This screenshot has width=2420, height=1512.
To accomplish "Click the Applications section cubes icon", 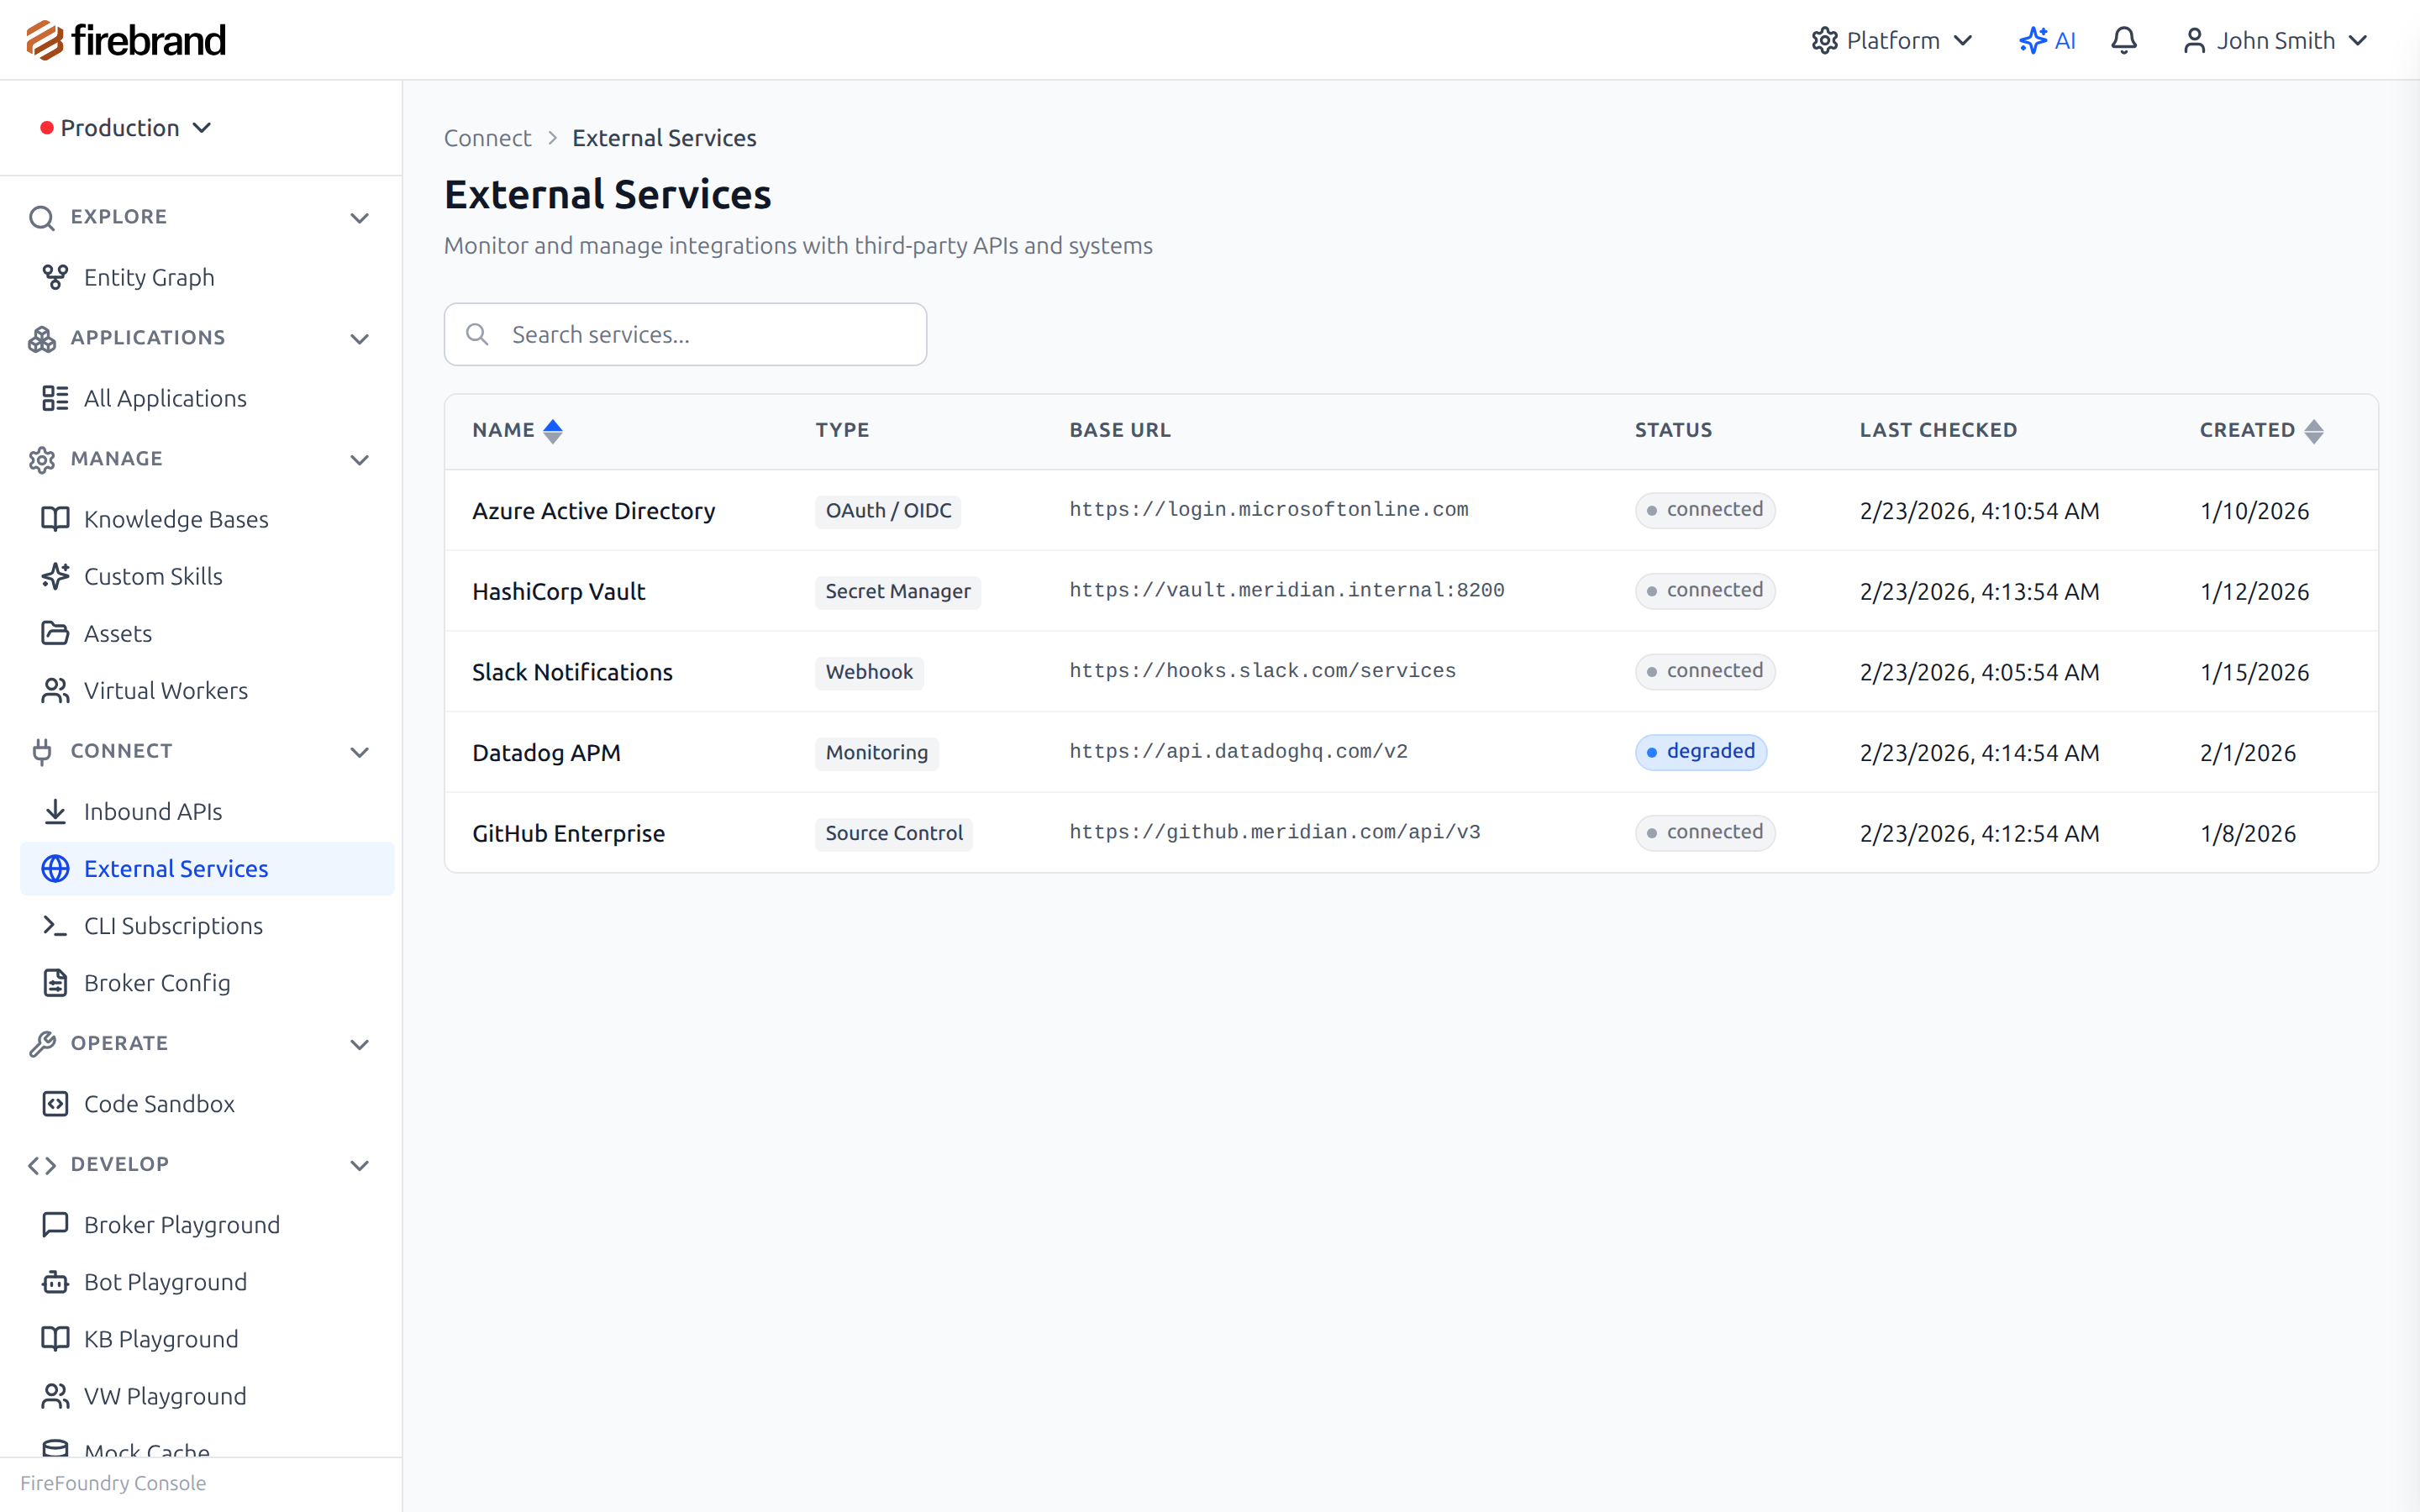I will tap(42, 338).
